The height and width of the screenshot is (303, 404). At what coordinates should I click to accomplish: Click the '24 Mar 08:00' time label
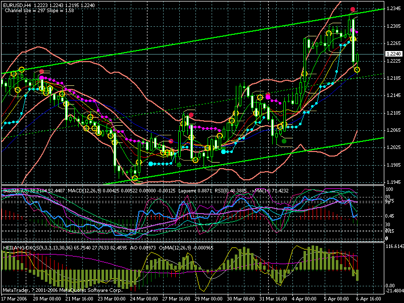tap(144, 299)
